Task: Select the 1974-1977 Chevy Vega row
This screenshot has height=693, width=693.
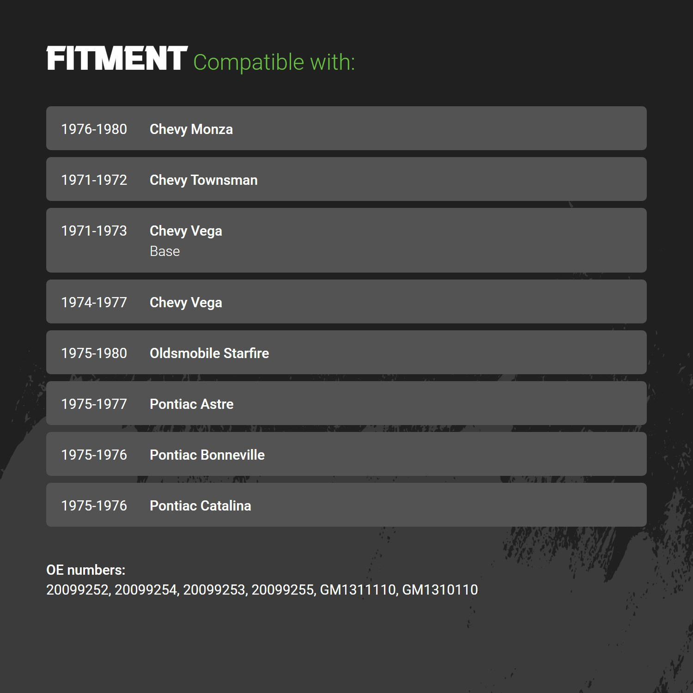Action: tap(346, 302)
